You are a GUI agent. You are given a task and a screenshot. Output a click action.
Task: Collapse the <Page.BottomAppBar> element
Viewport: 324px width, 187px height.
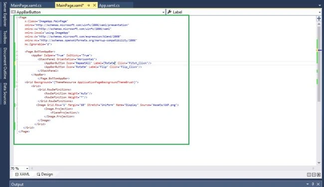(x=17, y=52)
